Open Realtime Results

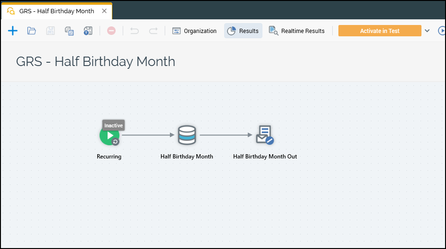(x=297, y=31)
